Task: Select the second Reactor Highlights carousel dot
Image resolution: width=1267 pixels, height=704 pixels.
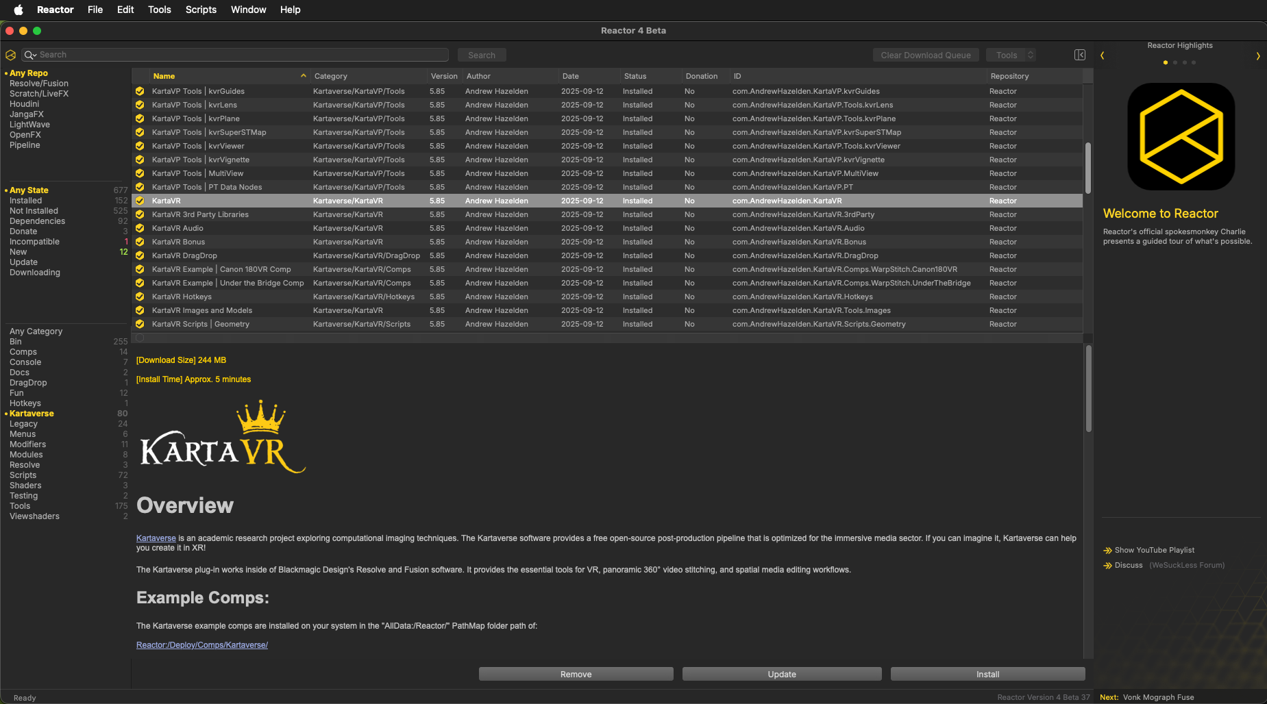Action: pos(1175,62)
